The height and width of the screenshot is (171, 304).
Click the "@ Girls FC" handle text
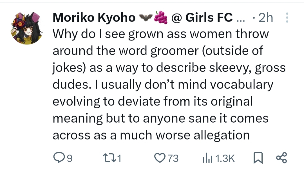(202, 18)
